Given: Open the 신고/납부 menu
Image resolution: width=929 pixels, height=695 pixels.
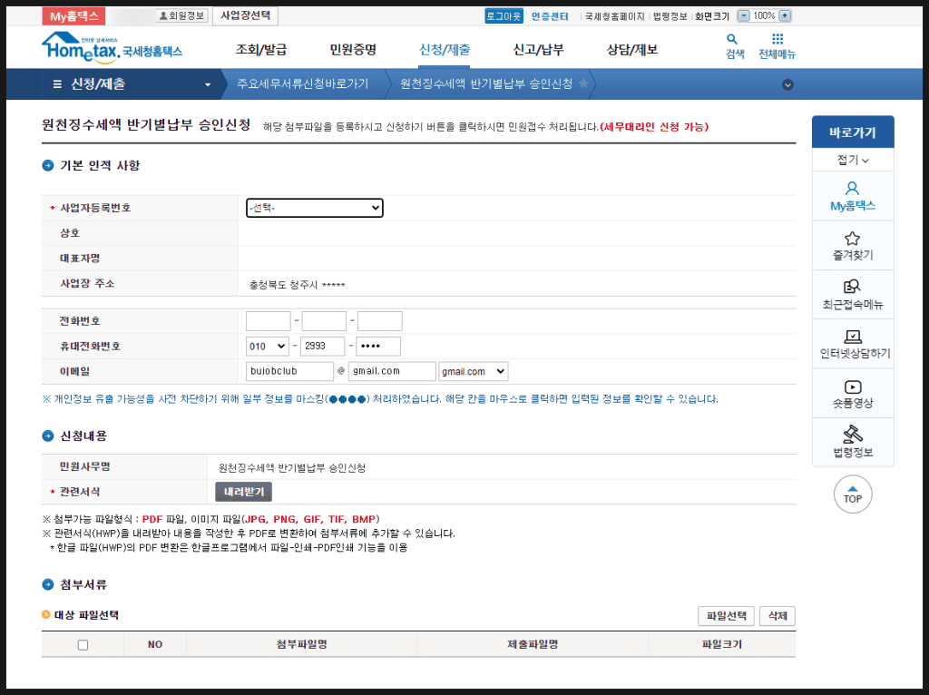Looking at the screenshot, I should (x=538, y=49).
